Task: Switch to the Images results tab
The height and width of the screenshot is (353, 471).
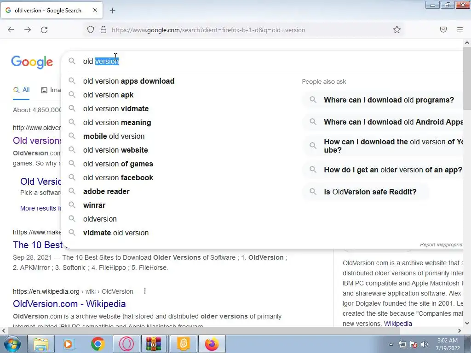Action: [x=51, y=90]
